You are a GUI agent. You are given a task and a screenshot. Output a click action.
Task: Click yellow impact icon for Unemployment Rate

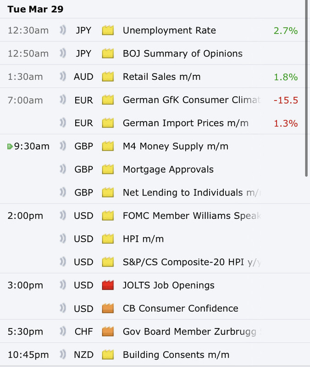pyautogui.click(x=108, y=31)
